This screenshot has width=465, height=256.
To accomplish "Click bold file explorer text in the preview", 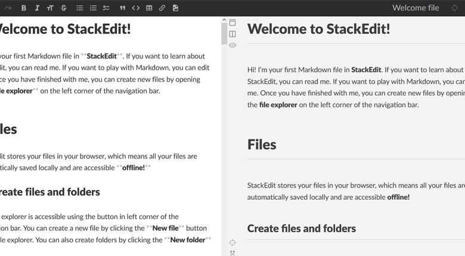I will pos(278,105).
